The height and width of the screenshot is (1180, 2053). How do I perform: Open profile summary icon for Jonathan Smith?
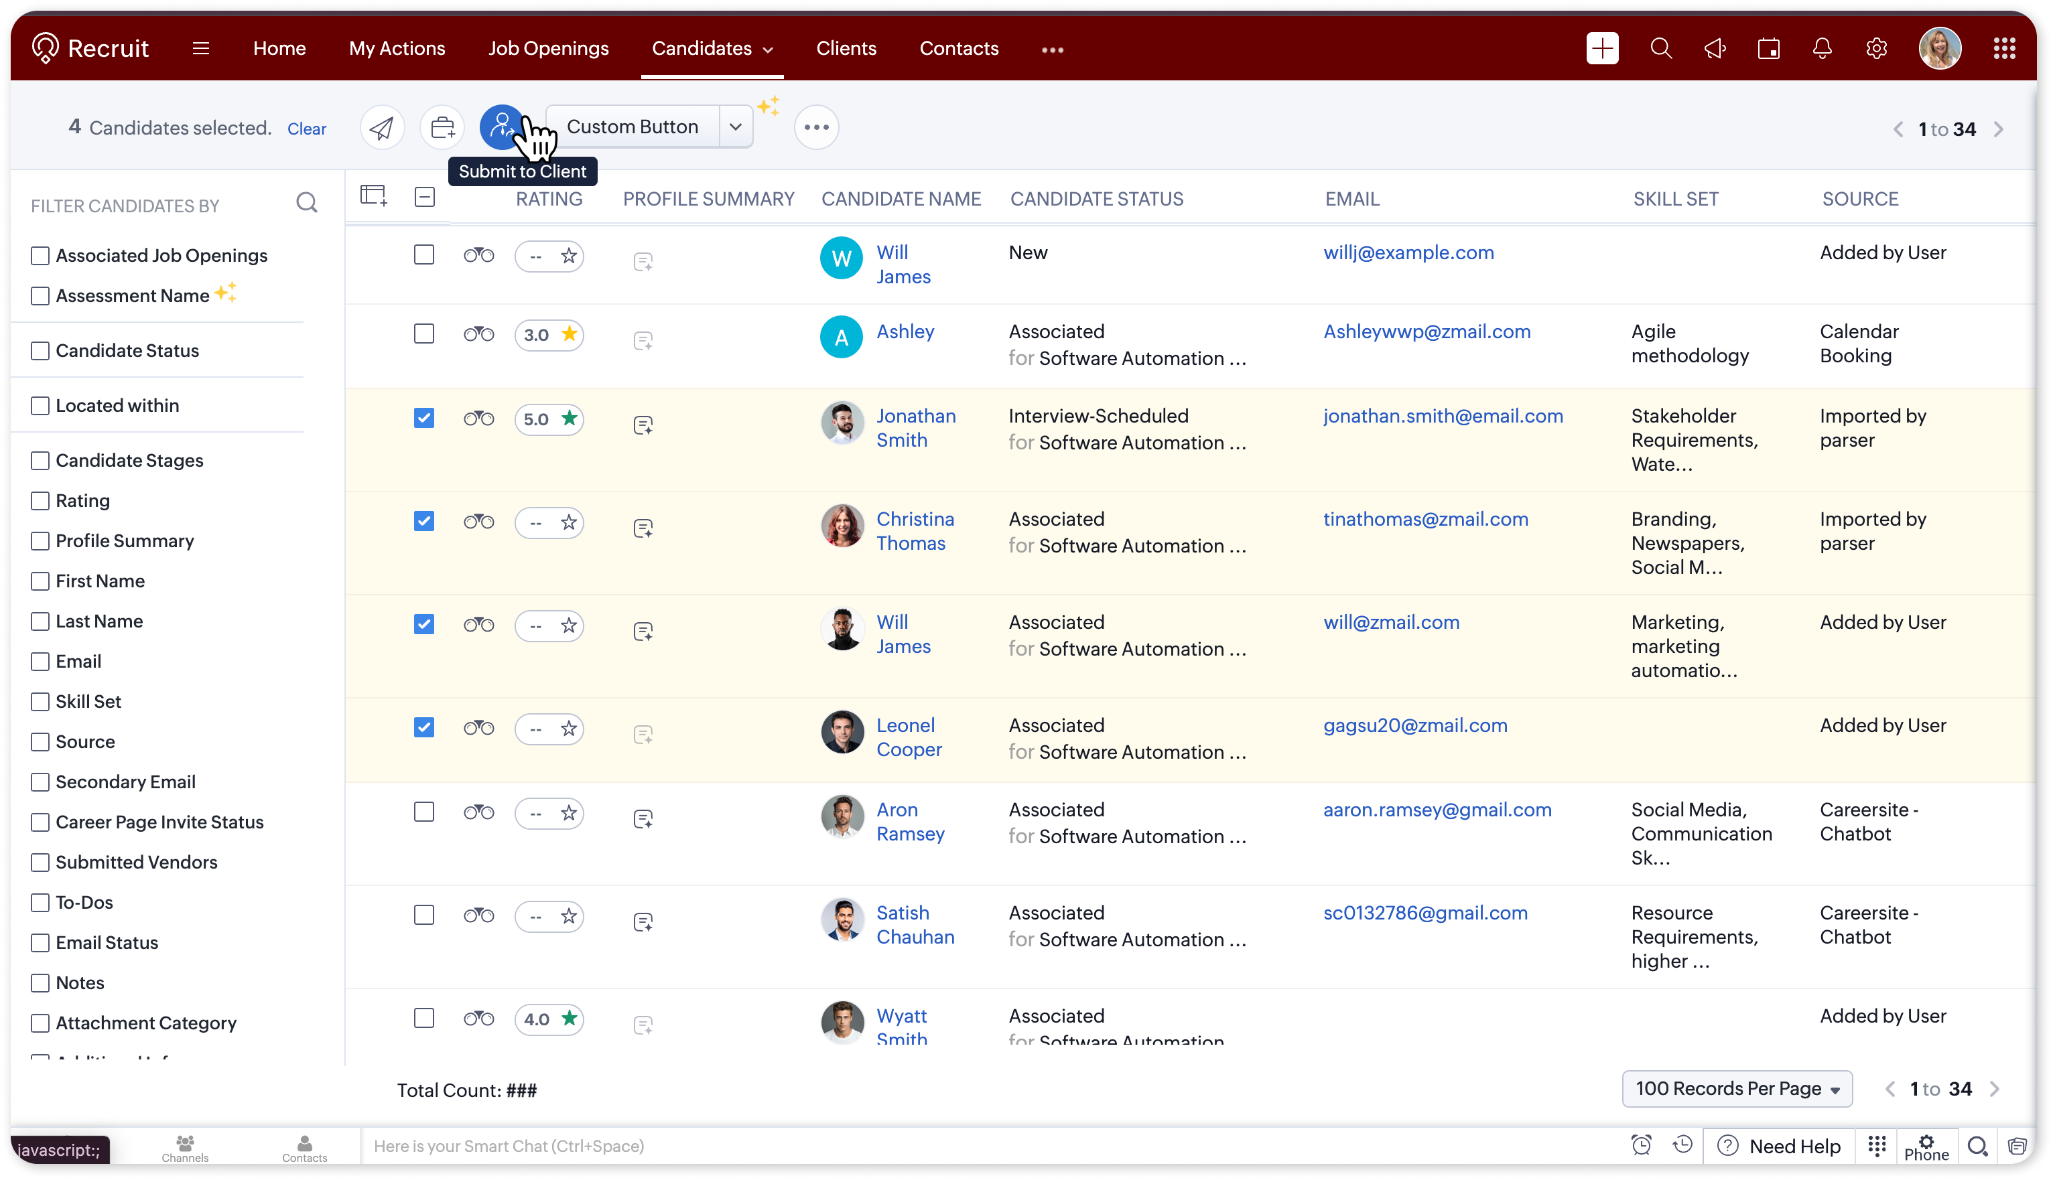(x=643, y=425)
